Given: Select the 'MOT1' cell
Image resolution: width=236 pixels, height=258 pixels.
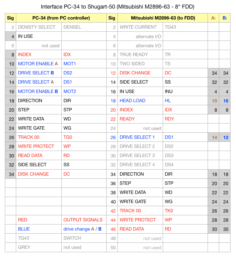Looking at the screenshot, I should pyautogui.click(x=84, y=64).
